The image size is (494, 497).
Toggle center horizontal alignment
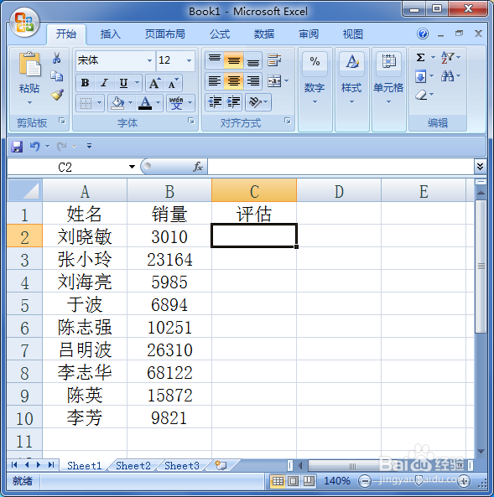tap(233, 80)
